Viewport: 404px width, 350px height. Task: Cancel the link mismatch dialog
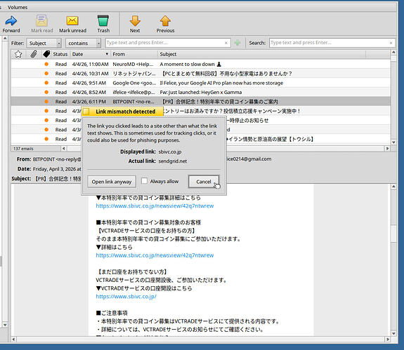(204, 182)
